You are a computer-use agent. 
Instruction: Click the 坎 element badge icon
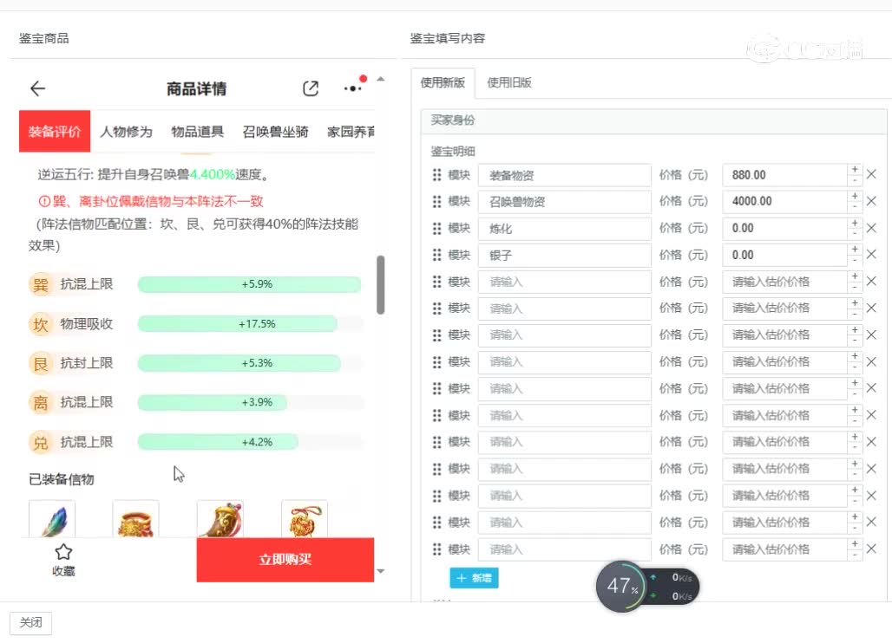[39, 323]
